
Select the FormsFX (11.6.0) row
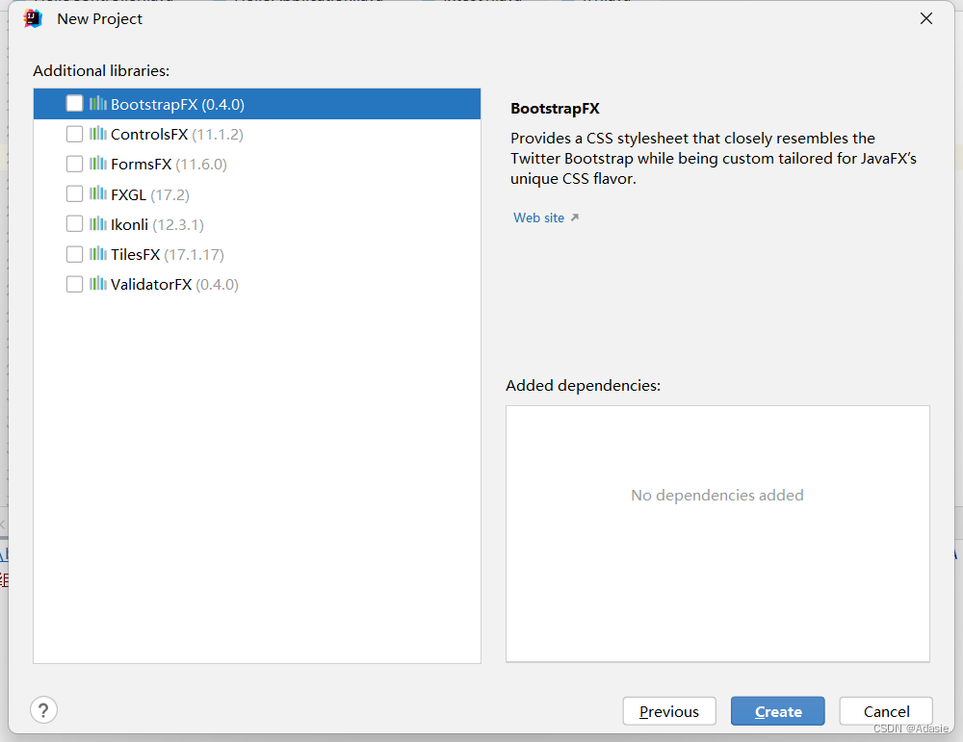coord(257,164)
